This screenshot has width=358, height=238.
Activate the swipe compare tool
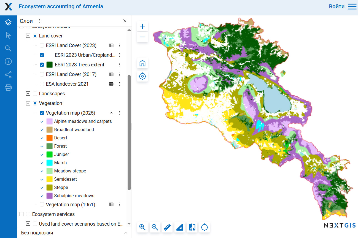point(192,227)
